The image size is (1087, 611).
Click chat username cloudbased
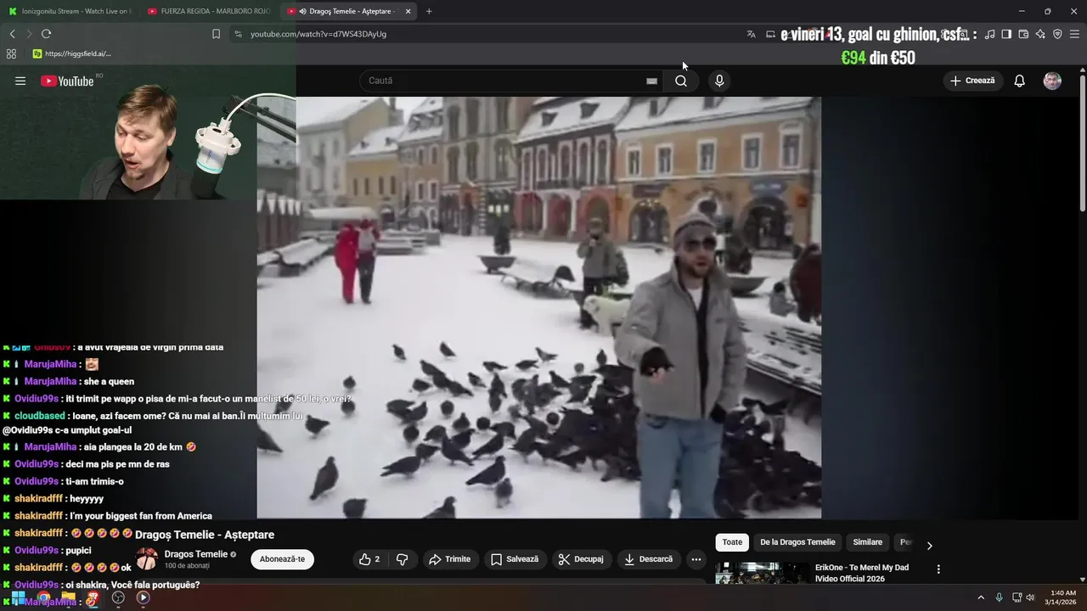(x=40, y=416)
